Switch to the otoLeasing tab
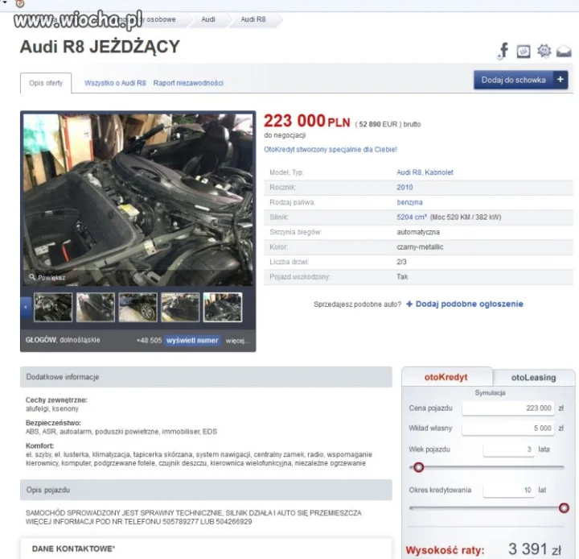 pos(533,377)
